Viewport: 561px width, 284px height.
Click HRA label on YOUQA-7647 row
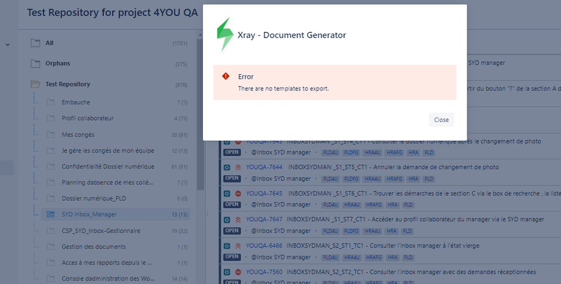pyautogui.click(x=392, y=231)
